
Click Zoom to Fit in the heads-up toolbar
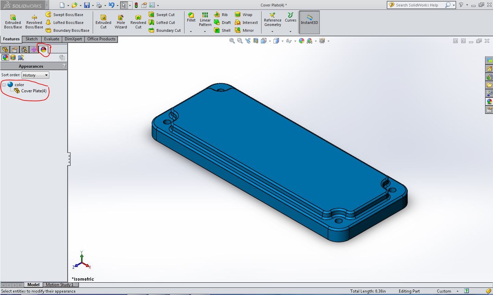click(x=232, y=40)
